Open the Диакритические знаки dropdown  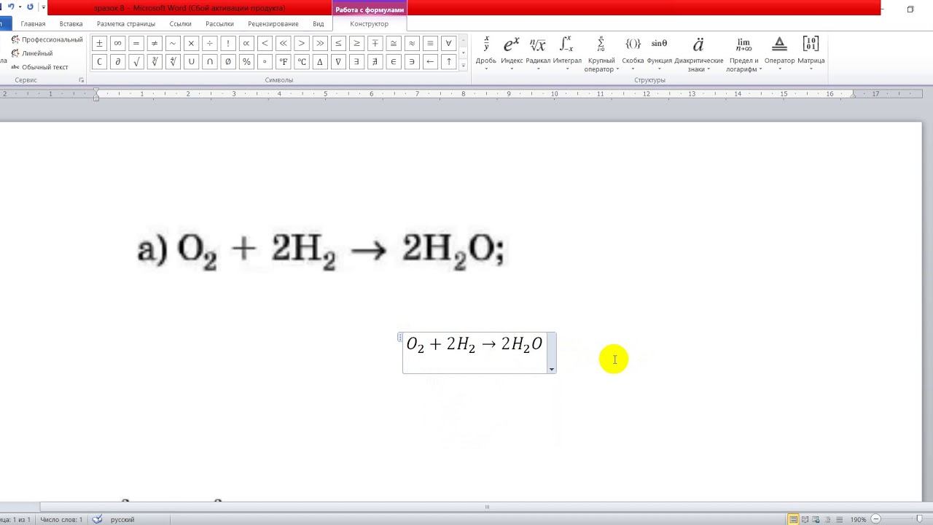tap(699, 54)
